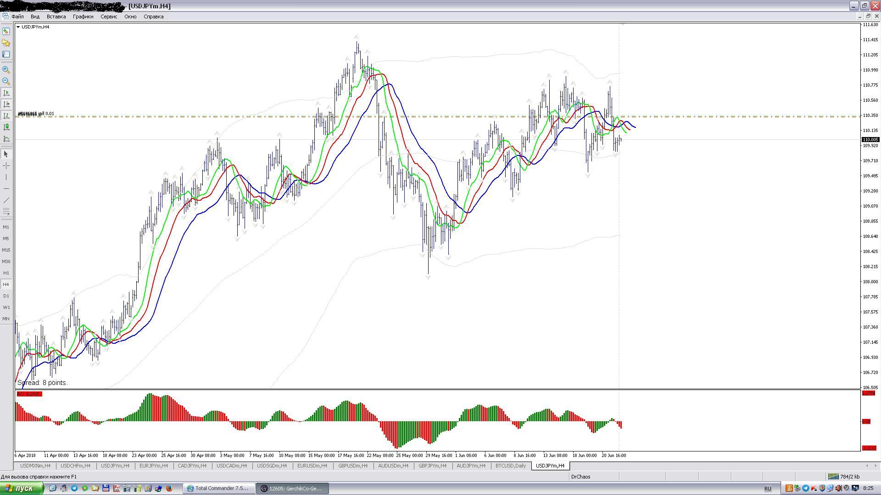Switch timeframe to W1
Image resolution: width=881 pixels, height=495 pixels.
click(6, 307)
